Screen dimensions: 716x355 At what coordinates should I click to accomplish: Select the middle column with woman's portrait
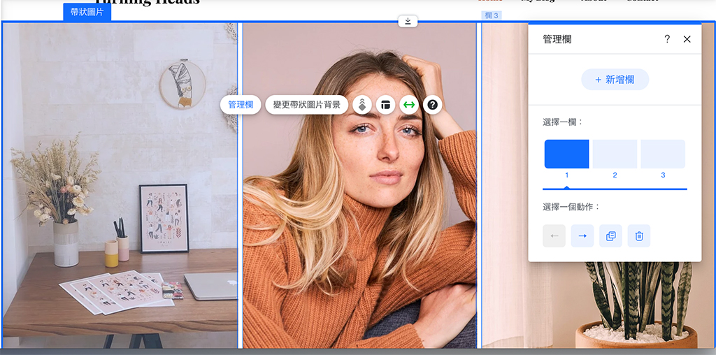click(x=359, y=245)
